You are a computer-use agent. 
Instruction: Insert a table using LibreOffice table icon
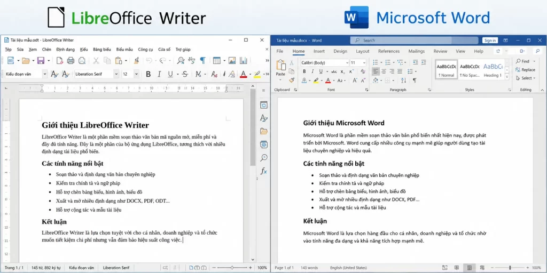pyautogui.click(x=217, y=61)
